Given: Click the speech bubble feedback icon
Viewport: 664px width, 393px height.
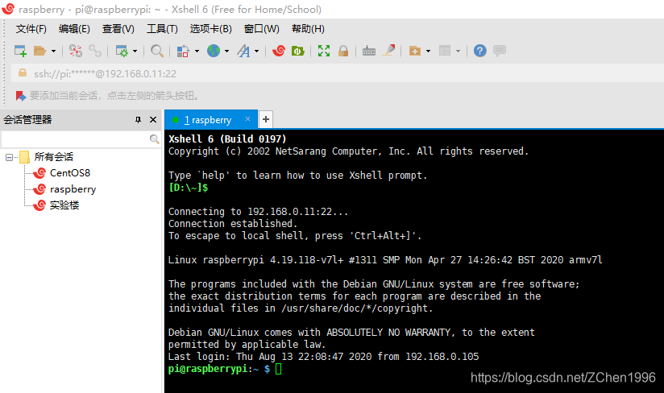Looking at the screenshot, I should coord(500,51).
